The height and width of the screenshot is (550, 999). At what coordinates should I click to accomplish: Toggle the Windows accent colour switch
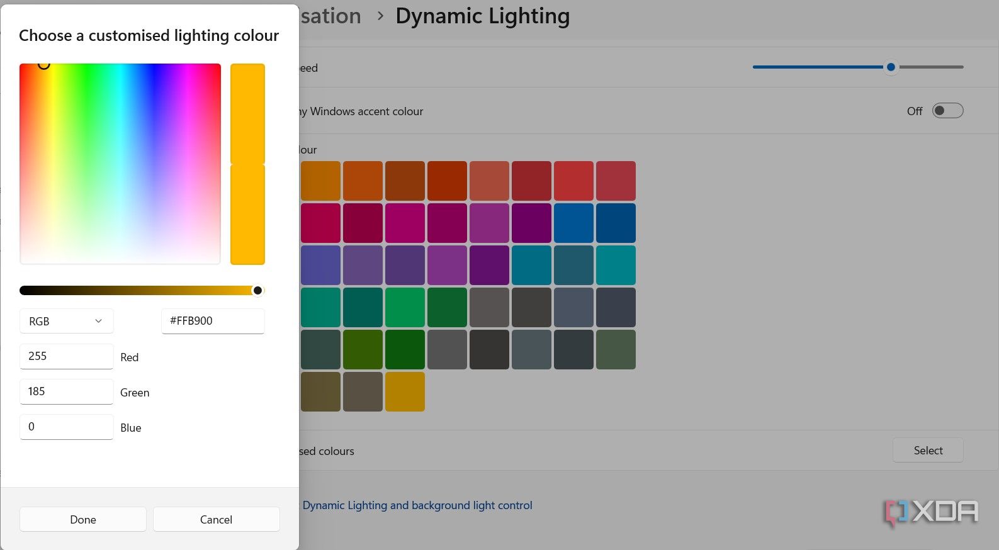pyautogui.click(x=947, y=111)
